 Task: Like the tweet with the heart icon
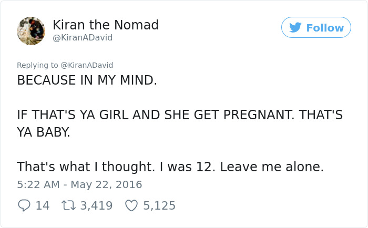[131, 205]
